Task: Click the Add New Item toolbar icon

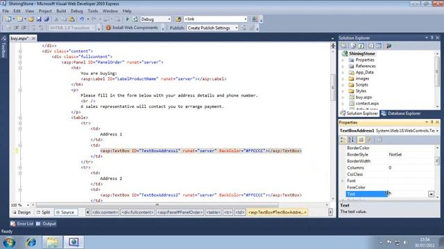Action: pyautogui.click(x=19, y=19)
